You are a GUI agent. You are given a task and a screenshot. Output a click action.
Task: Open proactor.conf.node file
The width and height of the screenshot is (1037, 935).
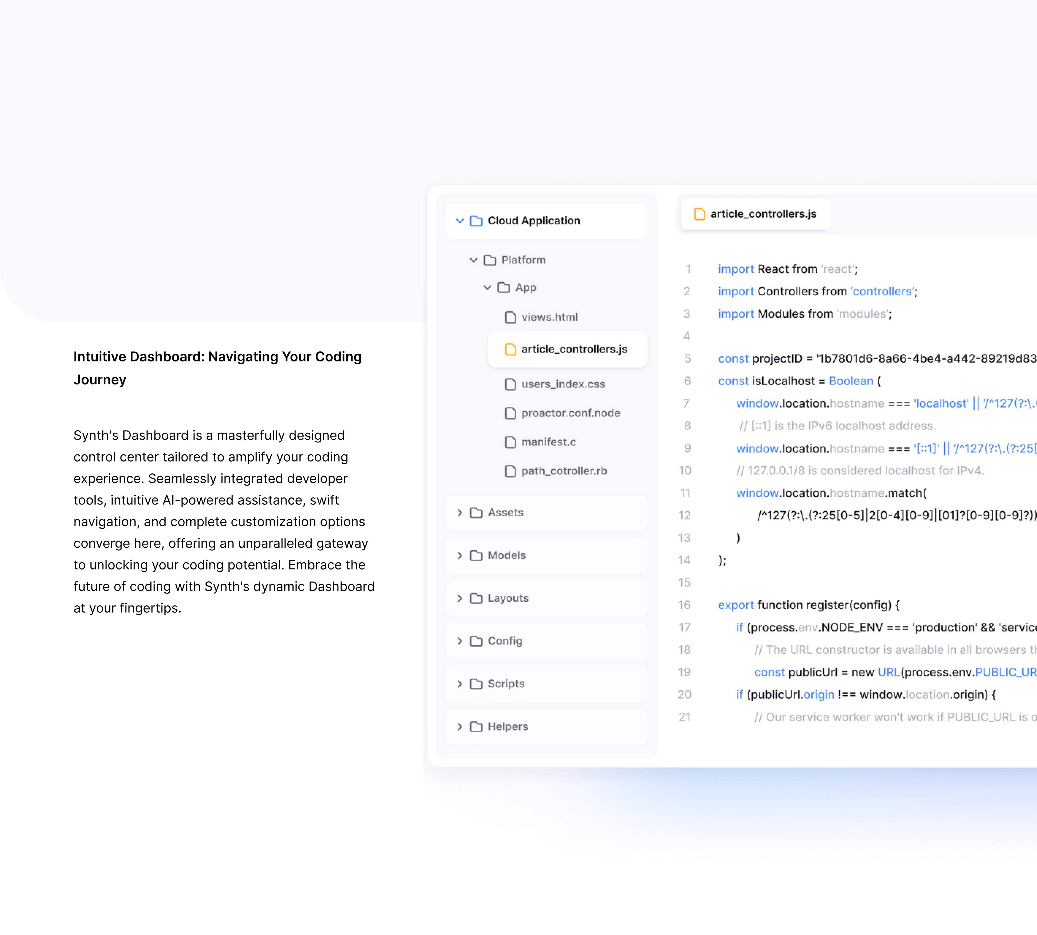click(x=570, y=413)
